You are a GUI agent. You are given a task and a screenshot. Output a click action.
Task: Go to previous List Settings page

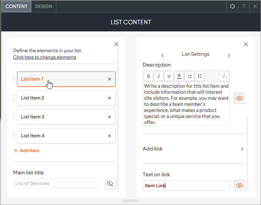[x=162, y=56]
